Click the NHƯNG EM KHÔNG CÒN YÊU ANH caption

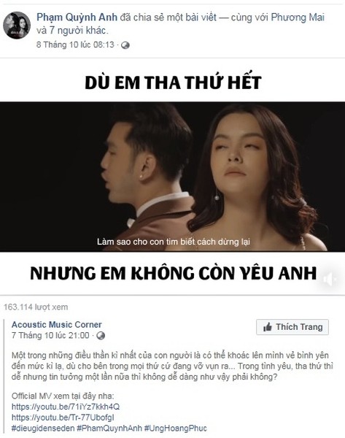pyautogui.click(x=173, y=273)
